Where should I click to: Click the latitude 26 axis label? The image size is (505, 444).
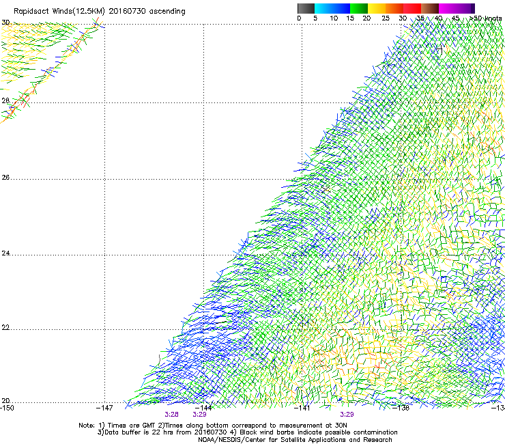(x=5, y=178)
